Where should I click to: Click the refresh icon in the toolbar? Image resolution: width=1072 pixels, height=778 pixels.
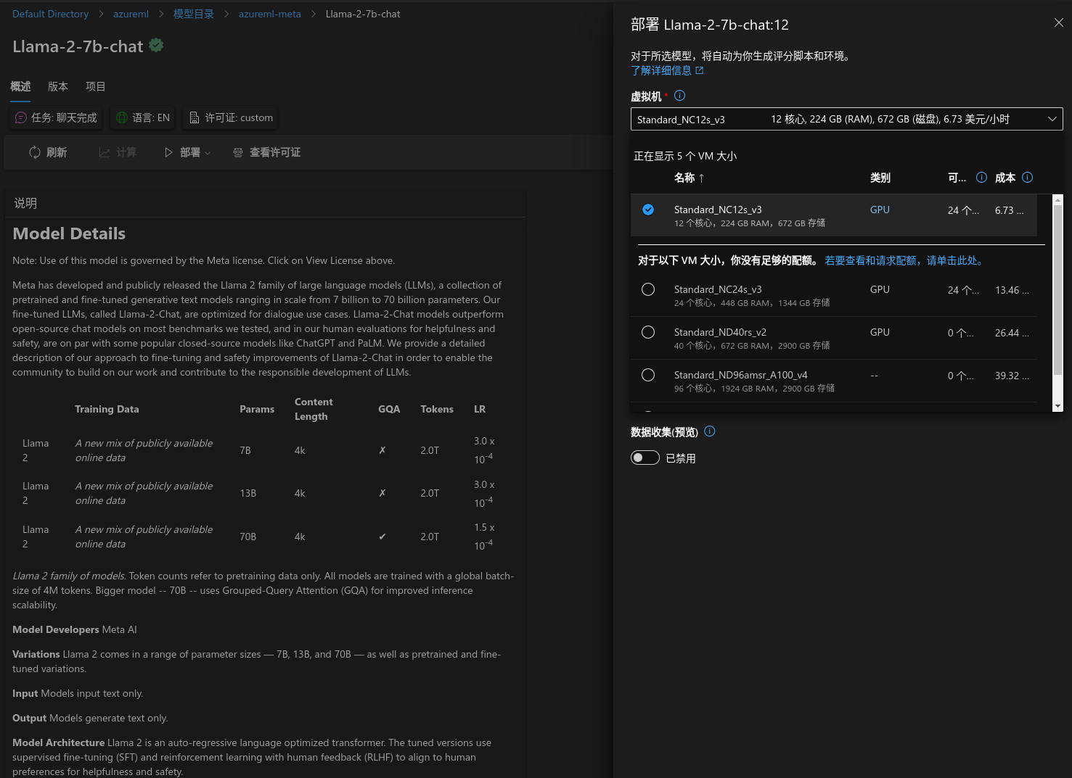click(x=35, y=152)
